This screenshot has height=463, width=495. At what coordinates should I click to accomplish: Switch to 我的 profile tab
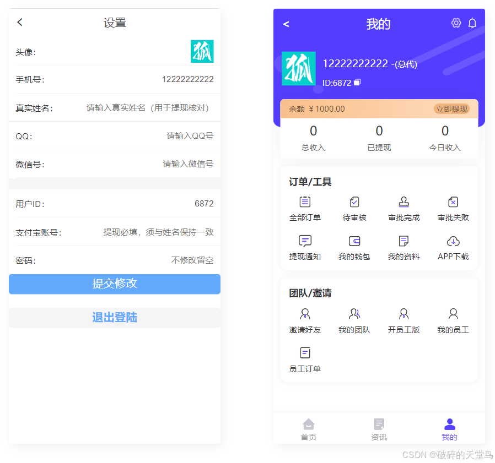450,429
